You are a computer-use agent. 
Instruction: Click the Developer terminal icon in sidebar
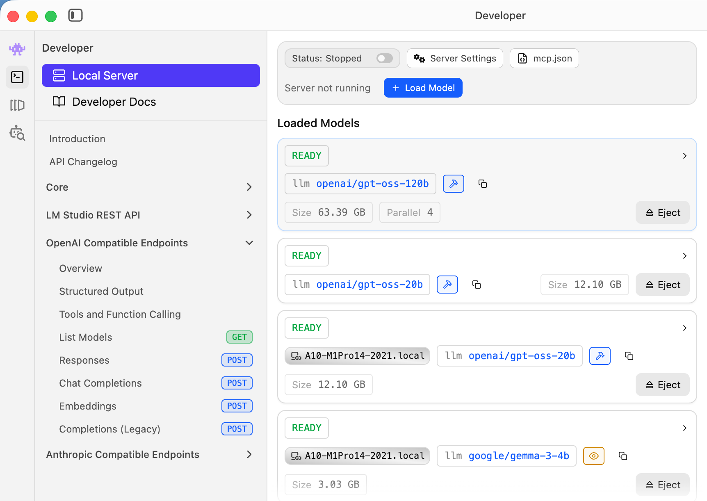click(17, 77)
